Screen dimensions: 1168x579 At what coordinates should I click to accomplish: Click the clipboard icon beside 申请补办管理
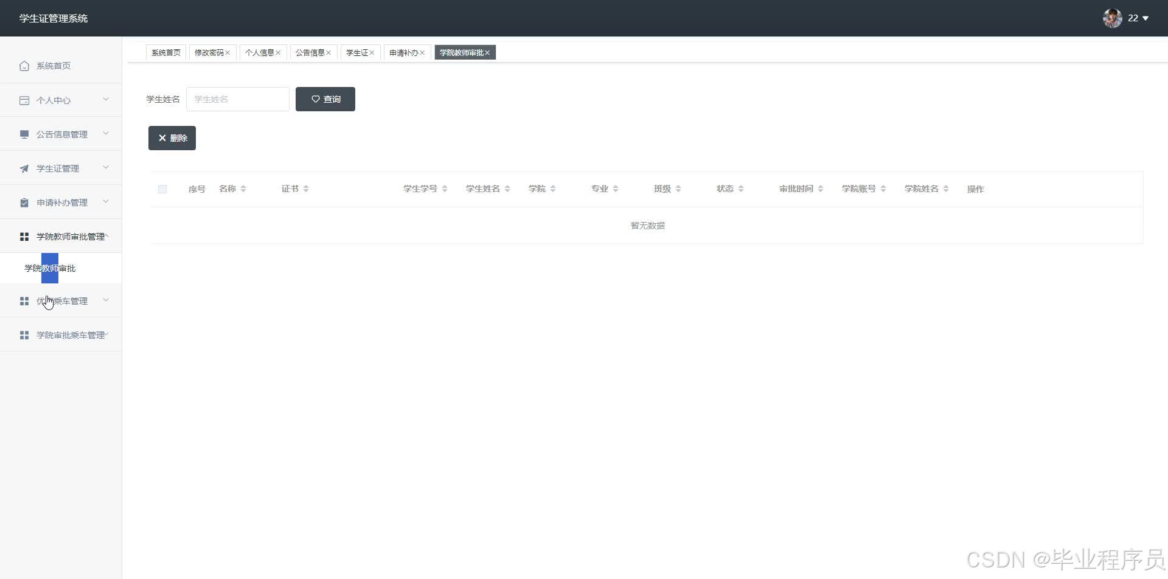pyautogui.click(x=24, y=203)
